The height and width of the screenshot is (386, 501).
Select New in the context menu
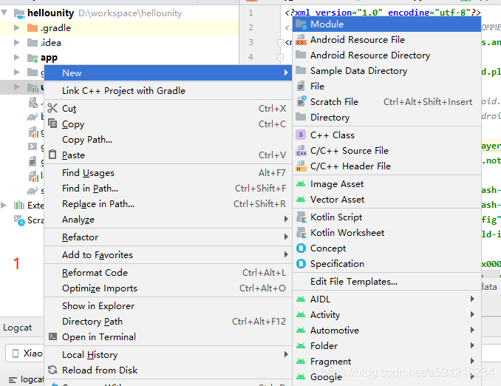[x=168, y=73]
